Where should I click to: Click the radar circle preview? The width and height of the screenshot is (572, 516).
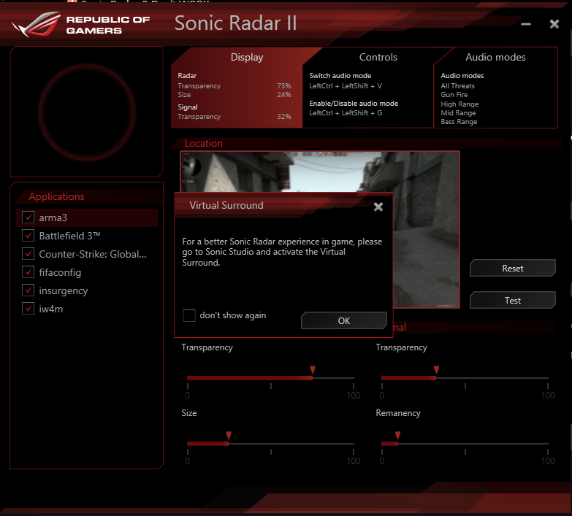[87, 112]
